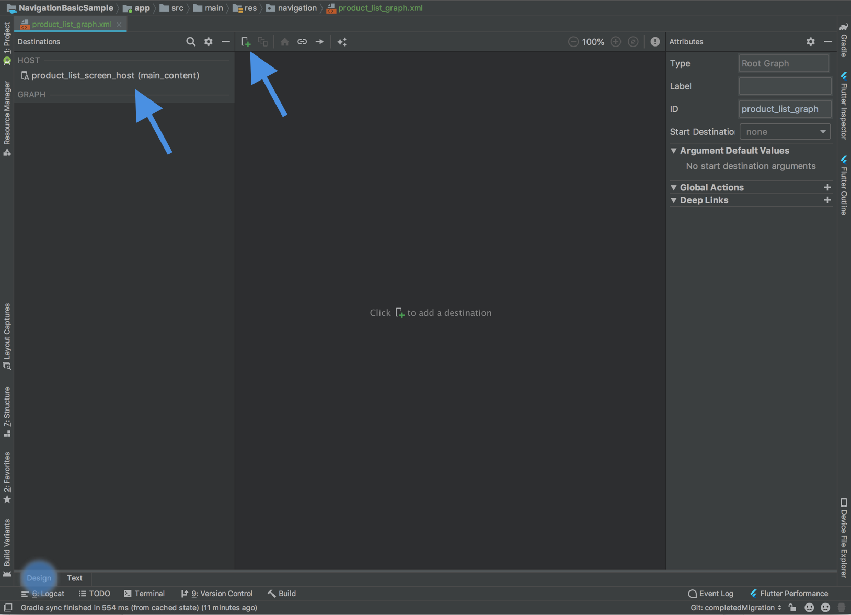Collapse the Global Actions section
Image resolution: width=851 pixels, height=615 pixels.
674,187
